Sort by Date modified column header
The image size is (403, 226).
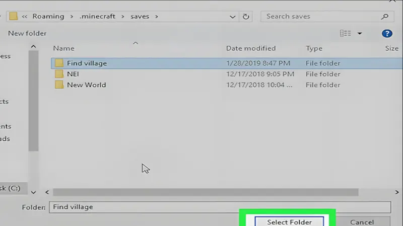[x=251, y=48]
